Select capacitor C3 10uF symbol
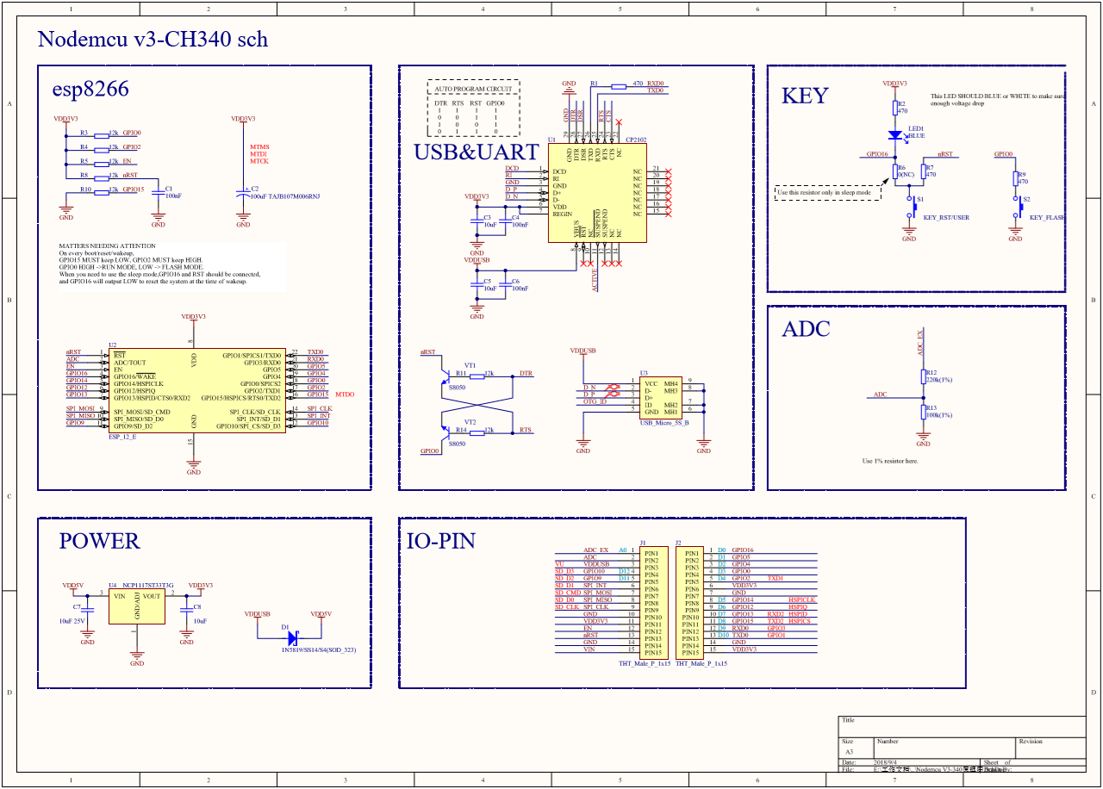 point(477,221)
